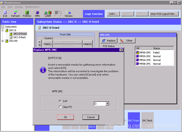182x132 pixels.
Task: Click the DKC-0 Back icon in tree
Action: point(11,38)
